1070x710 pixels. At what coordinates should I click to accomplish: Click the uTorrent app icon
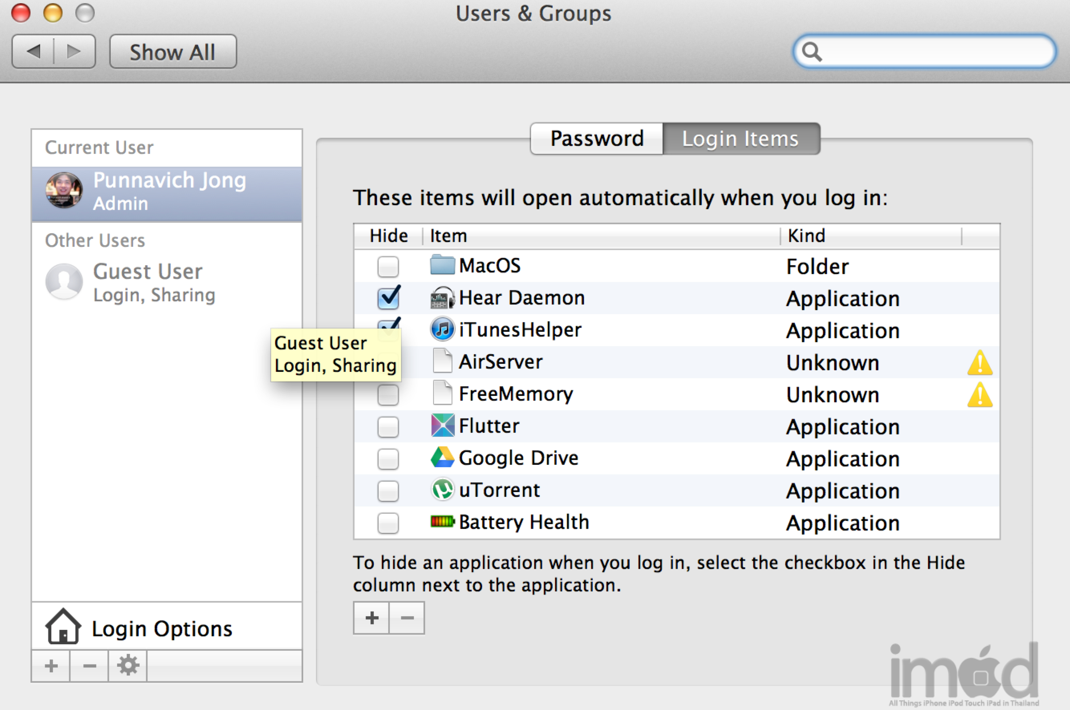click(x=442, y=490)
